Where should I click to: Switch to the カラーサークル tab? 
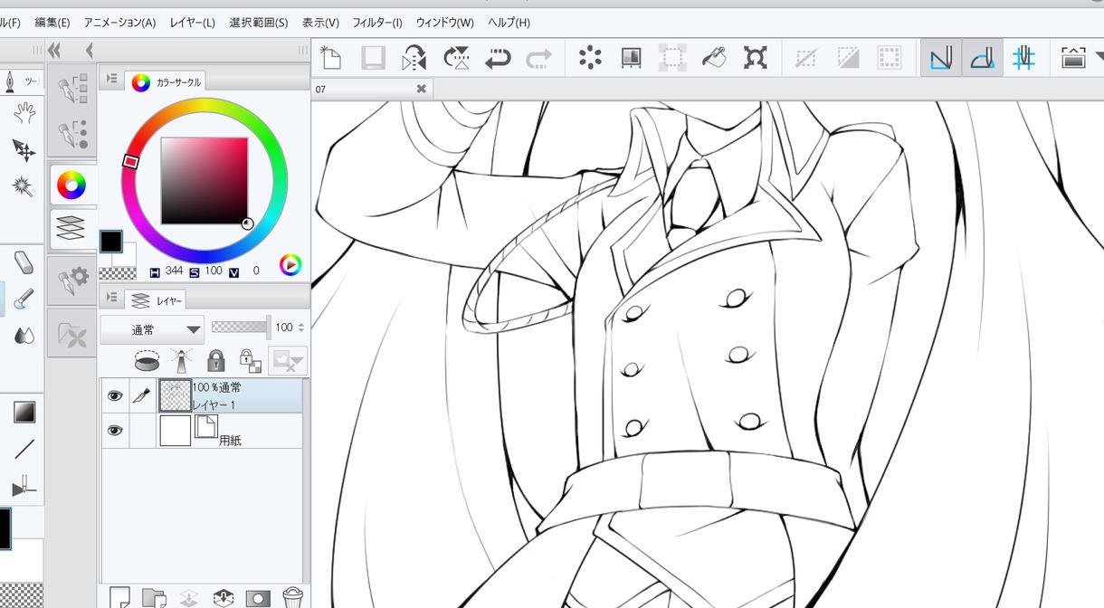(167, 82)
